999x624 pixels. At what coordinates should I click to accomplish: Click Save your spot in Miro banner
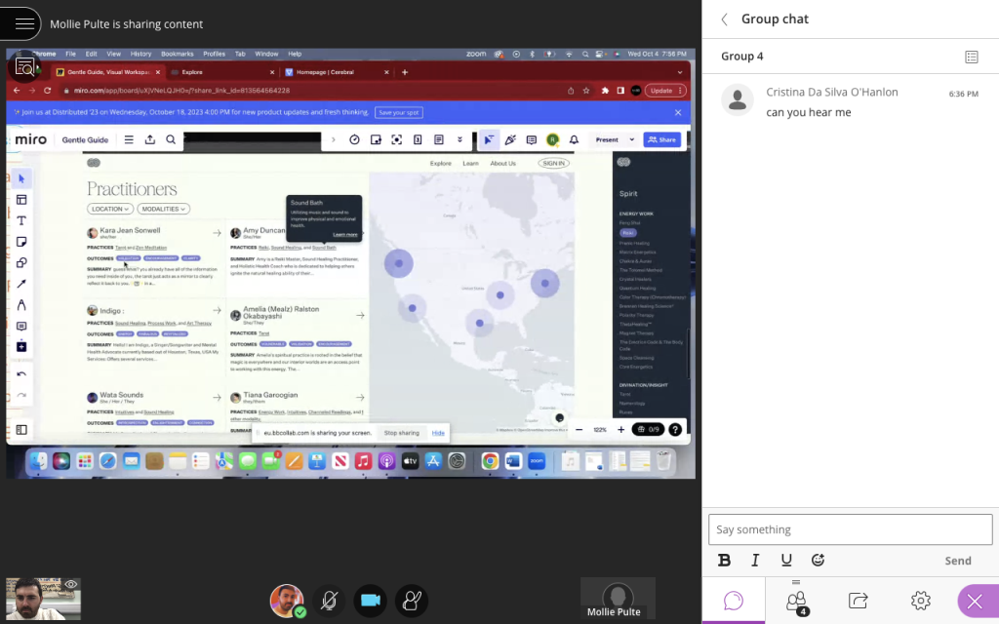pyautogui.click(x=399, y=113)
